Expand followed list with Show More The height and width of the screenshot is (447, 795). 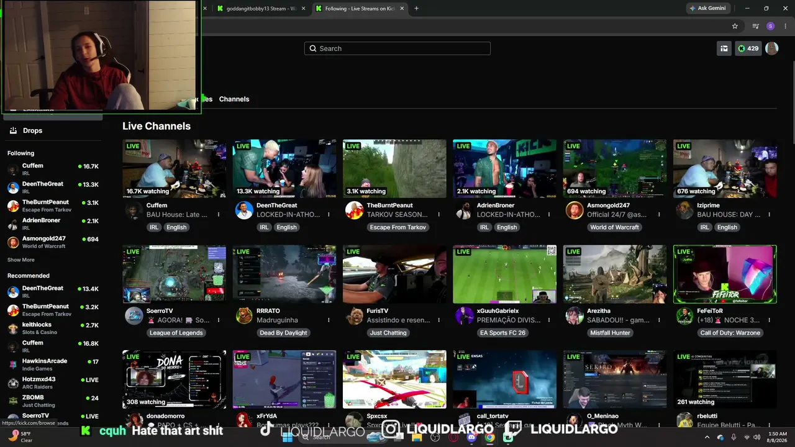click(x=21, y=260)
